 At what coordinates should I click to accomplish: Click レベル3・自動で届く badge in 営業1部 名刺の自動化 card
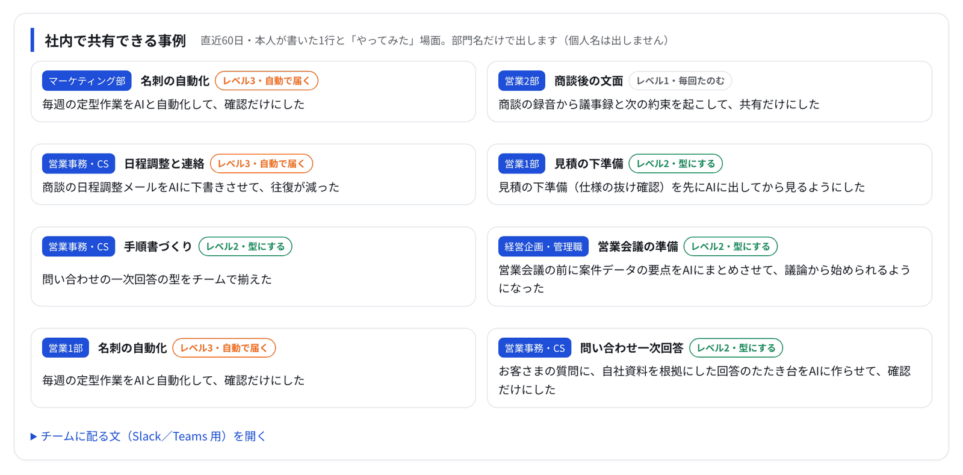[224, 348]
